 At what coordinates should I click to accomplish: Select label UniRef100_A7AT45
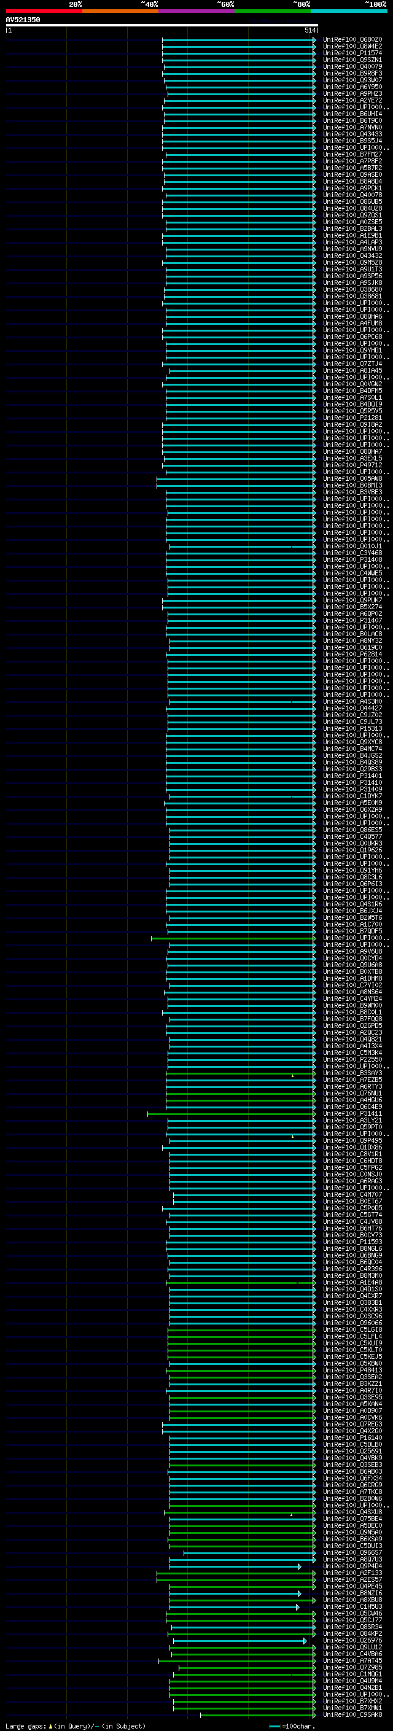click(352, 1660)
